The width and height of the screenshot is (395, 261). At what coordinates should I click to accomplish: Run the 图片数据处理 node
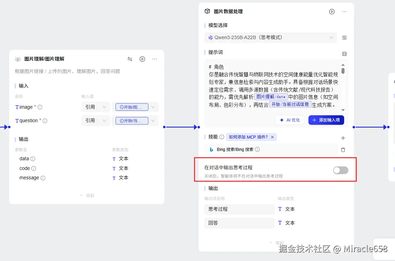[331, 11]
